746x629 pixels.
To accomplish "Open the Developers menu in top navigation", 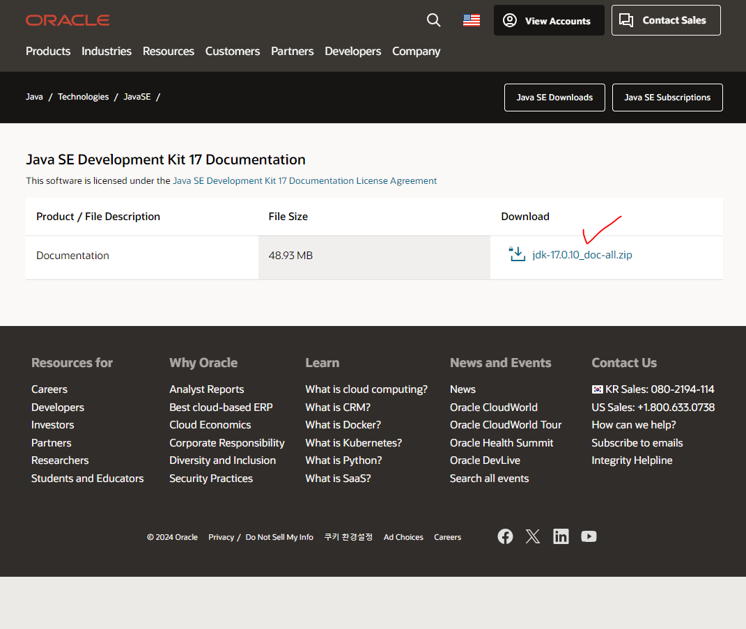I will pyautogui.click(x=353, y=52).
